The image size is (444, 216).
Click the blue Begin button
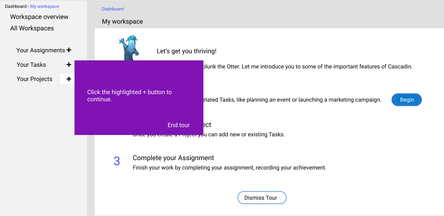[406, 100]
